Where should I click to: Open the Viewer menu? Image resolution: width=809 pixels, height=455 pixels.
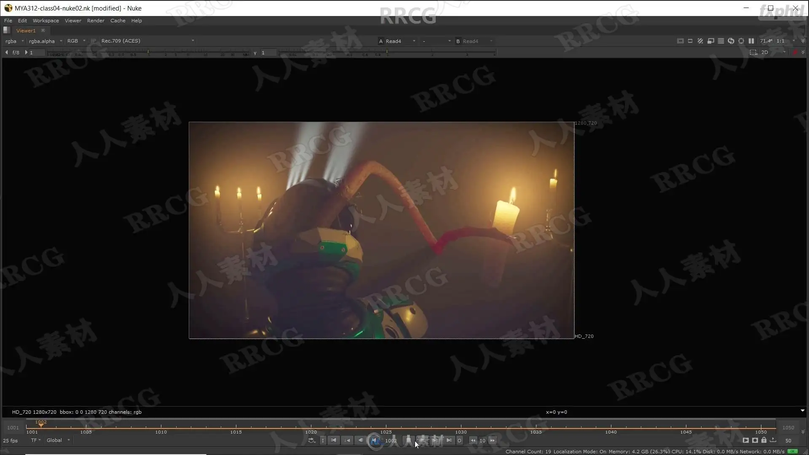73,21
